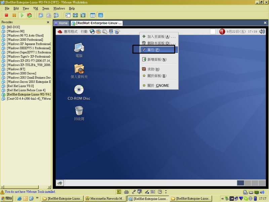The width and height of the screenshot is (269, 202).
Task: Reset the virtual machine via the toolbar
Action: [x=30, y=15]
